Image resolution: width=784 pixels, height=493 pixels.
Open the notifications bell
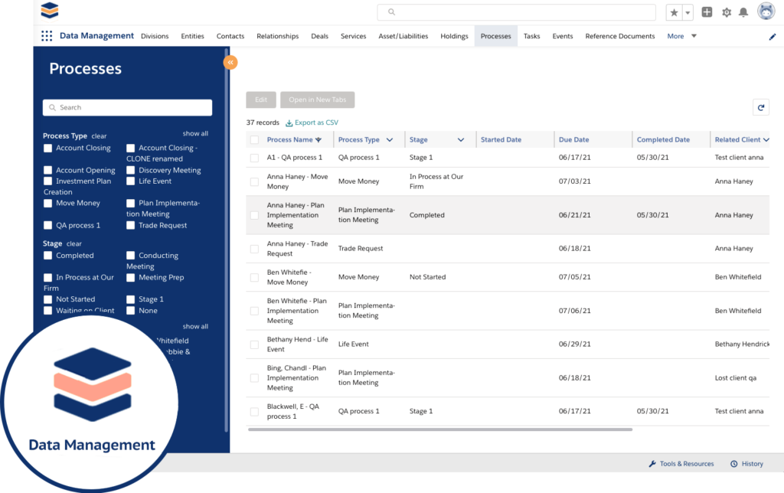(743, 11)
